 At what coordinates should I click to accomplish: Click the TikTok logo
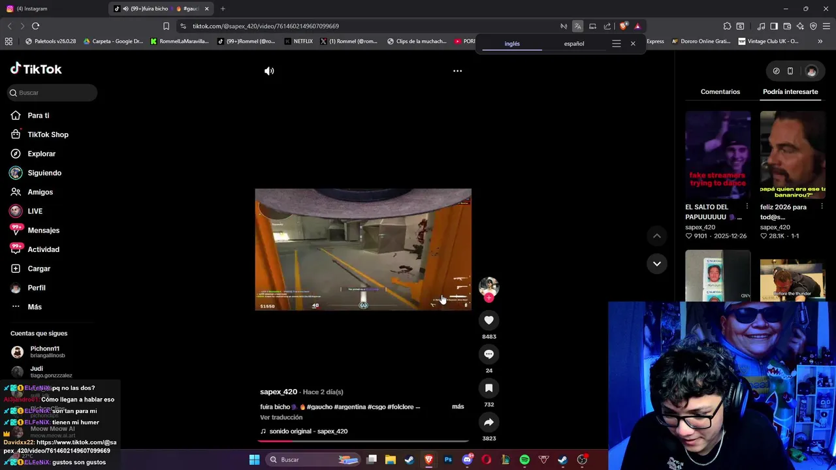coord(36,69)
